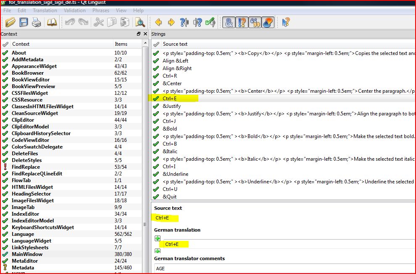Click the Done and Next checkmark icon

211,22
